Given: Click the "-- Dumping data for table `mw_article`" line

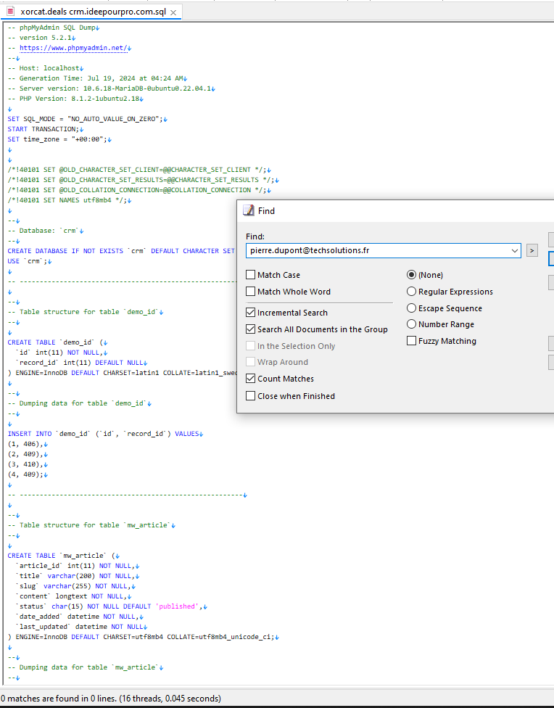Looking at the screenshot, I should click(x=86, y=667).
